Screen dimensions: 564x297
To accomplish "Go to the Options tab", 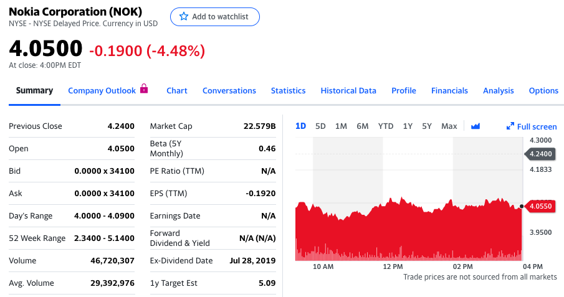I will tap(543, 91).
